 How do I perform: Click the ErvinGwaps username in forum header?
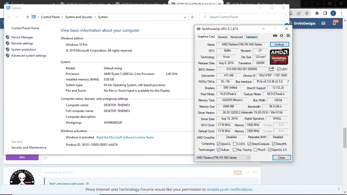click(x=305, y=23)
